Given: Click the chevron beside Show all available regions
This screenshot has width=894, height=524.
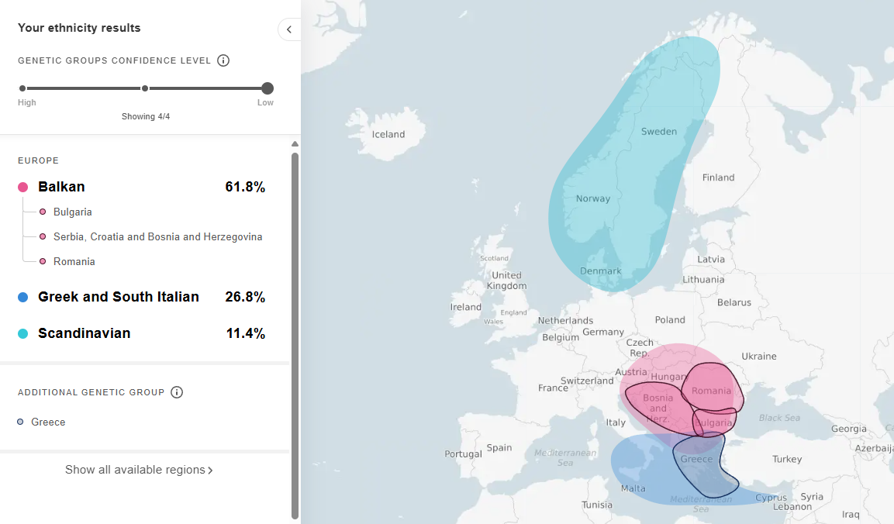Looking at the screenshot, I should (210, 471).
